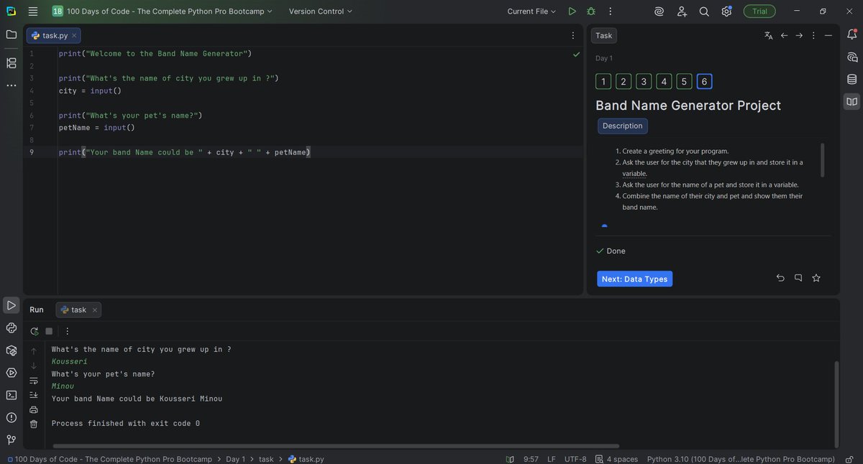This screenshot has height=464, width=863.
Task: Open Search Everywhere magnifier
Action: (704, 11)
